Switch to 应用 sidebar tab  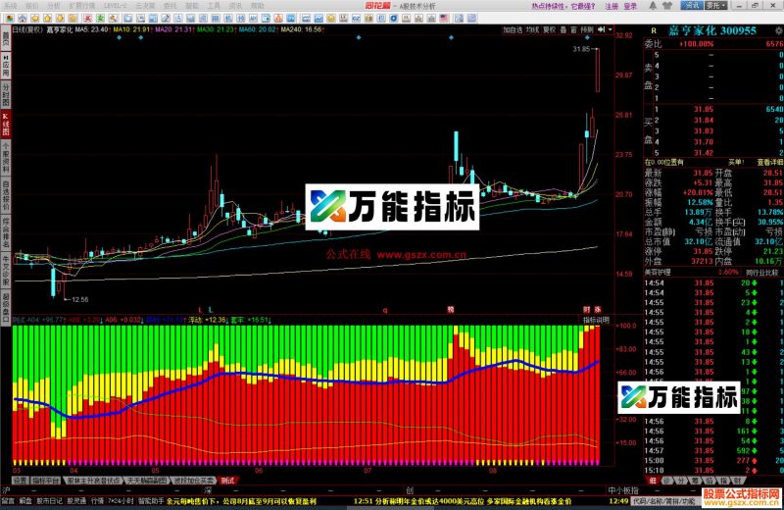(6, 66)
